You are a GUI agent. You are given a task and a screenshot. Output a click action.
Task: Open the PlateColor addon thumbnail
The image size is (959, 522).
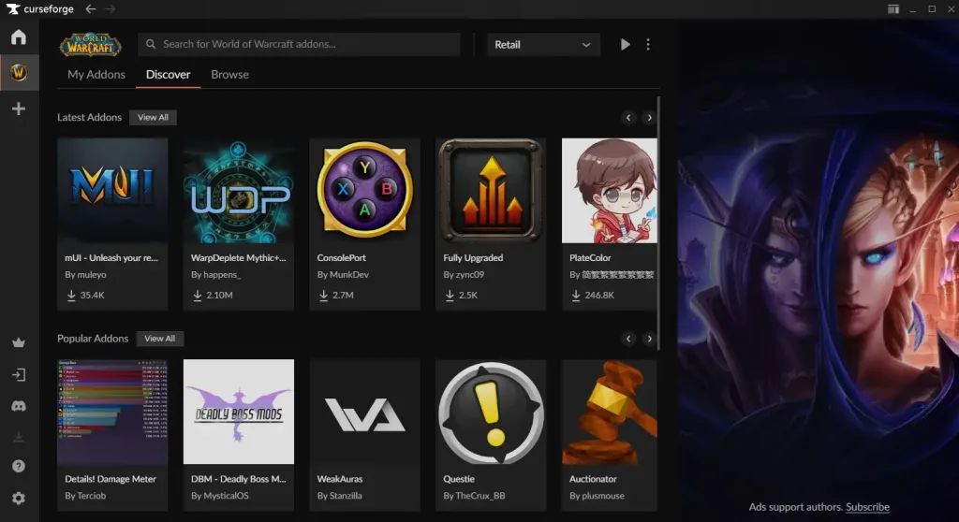pos(609,191)
